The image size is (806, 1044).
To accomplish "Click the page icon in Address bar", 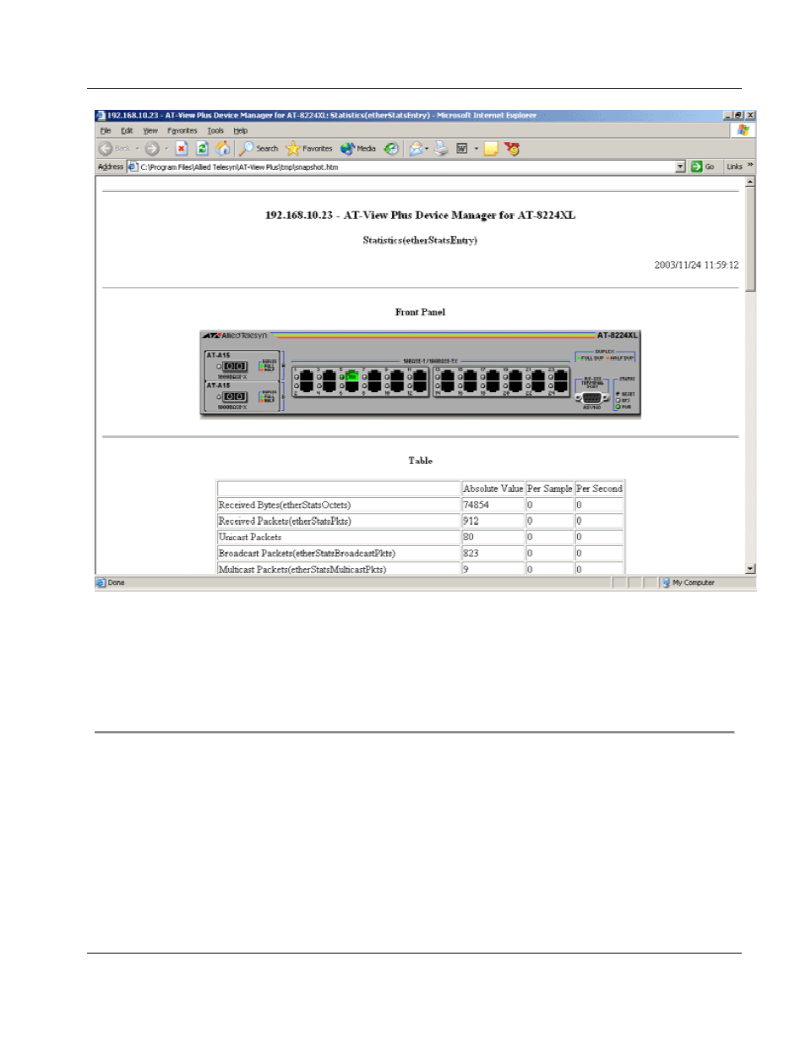I will click(133, 167).
